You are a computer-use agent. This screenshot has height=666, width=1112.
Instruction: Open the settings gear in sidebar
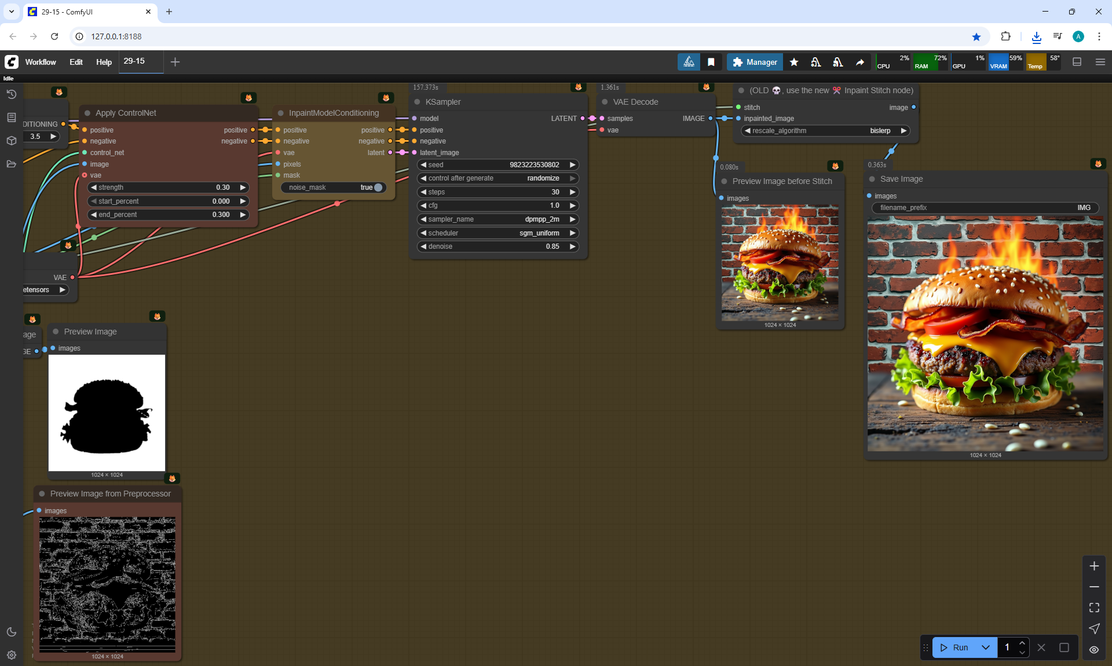click(12, 655)
